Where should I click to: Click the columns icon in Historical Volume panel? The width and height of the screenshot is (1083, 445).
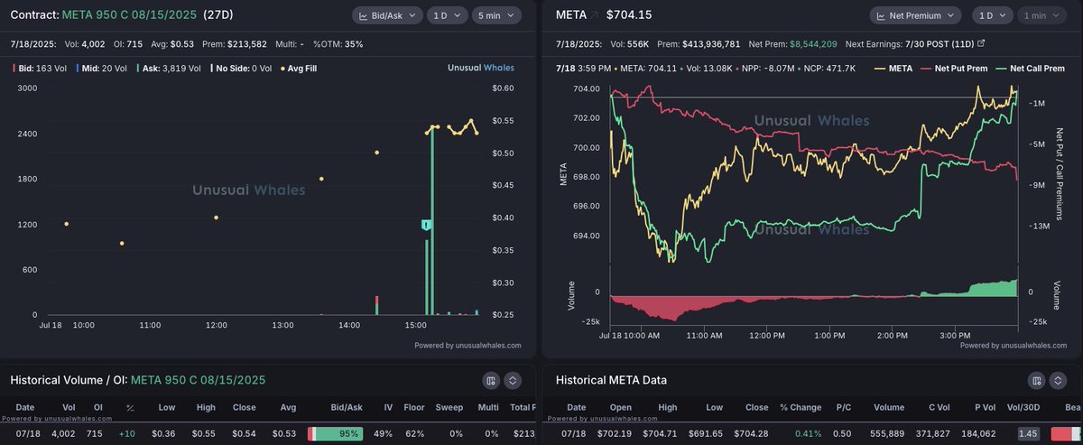(491, 380)
